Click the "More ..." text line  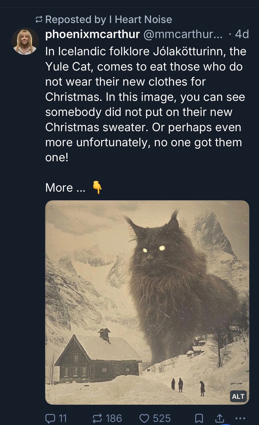(65, 188)
